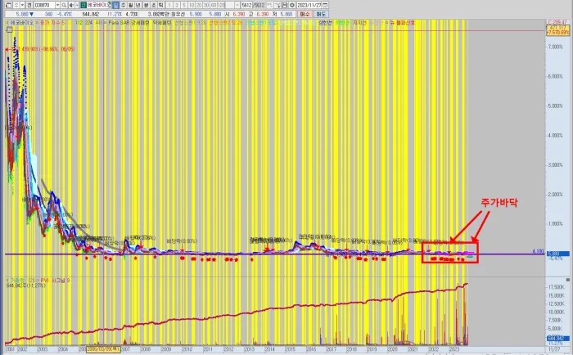Expand the dropdown arrow next to speaker icon
573x355 pixels.
(x=77, y=5)
